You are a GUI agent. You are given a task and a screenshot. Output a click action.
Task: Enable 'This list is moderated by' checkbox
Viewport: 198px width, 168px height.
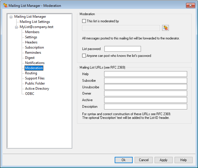(x=84, y=21)
